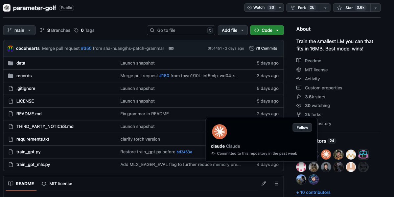394x197 pixels.
Task: Open the Readme book sidebar link
Action: (309, 61)
